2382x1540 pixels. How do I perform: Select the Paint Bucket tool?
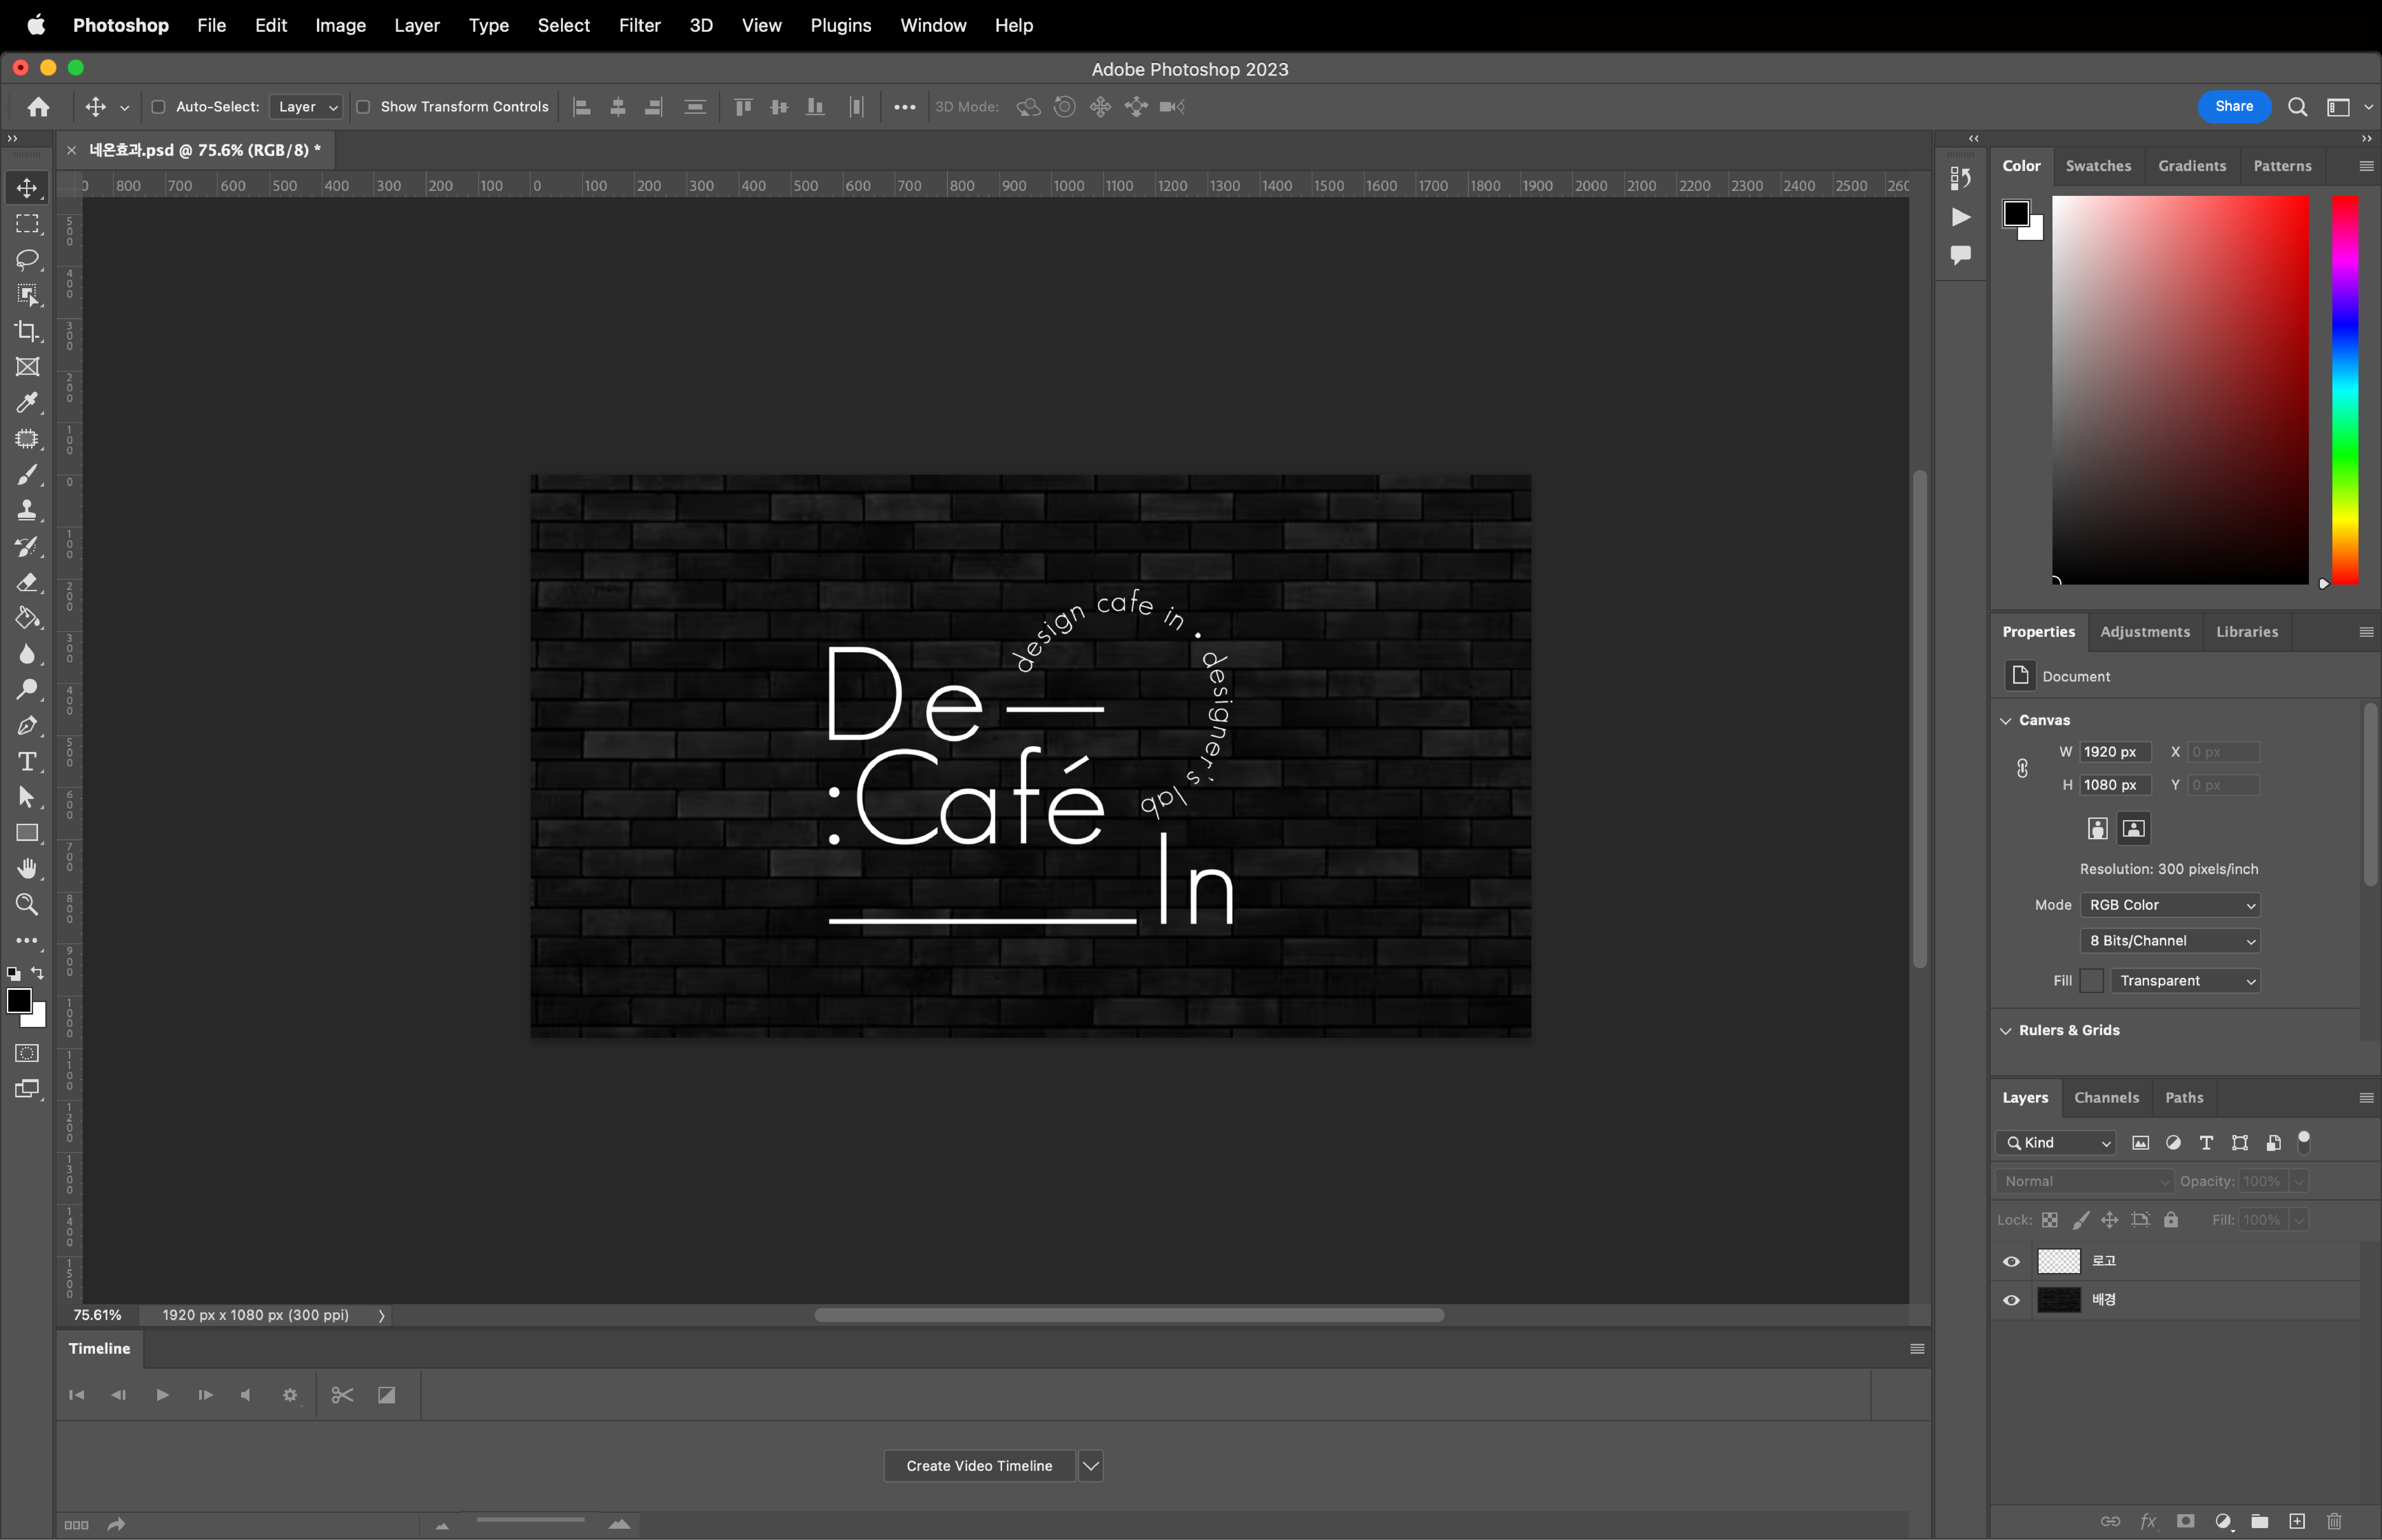pyautogui.click(x=27, y=618)
